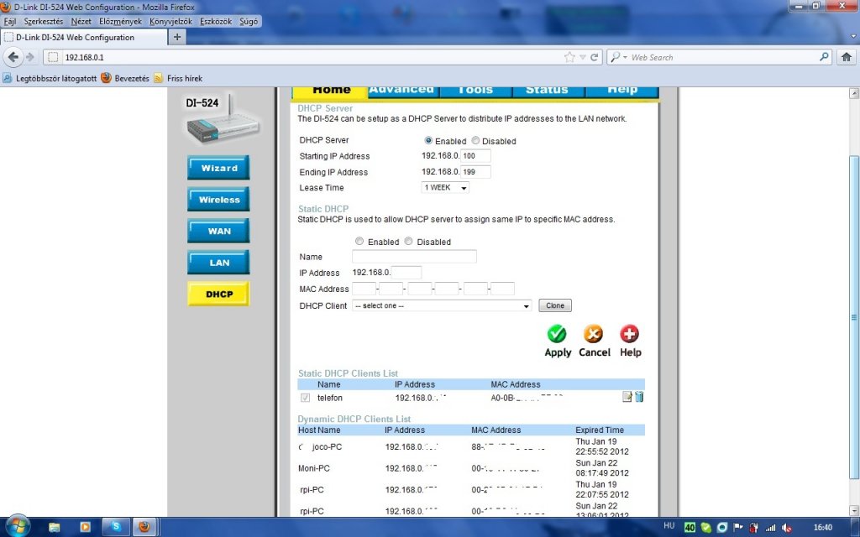Click the Wireless sidebar button
This screenshot has width=860, height=537.
pos(218,199)
